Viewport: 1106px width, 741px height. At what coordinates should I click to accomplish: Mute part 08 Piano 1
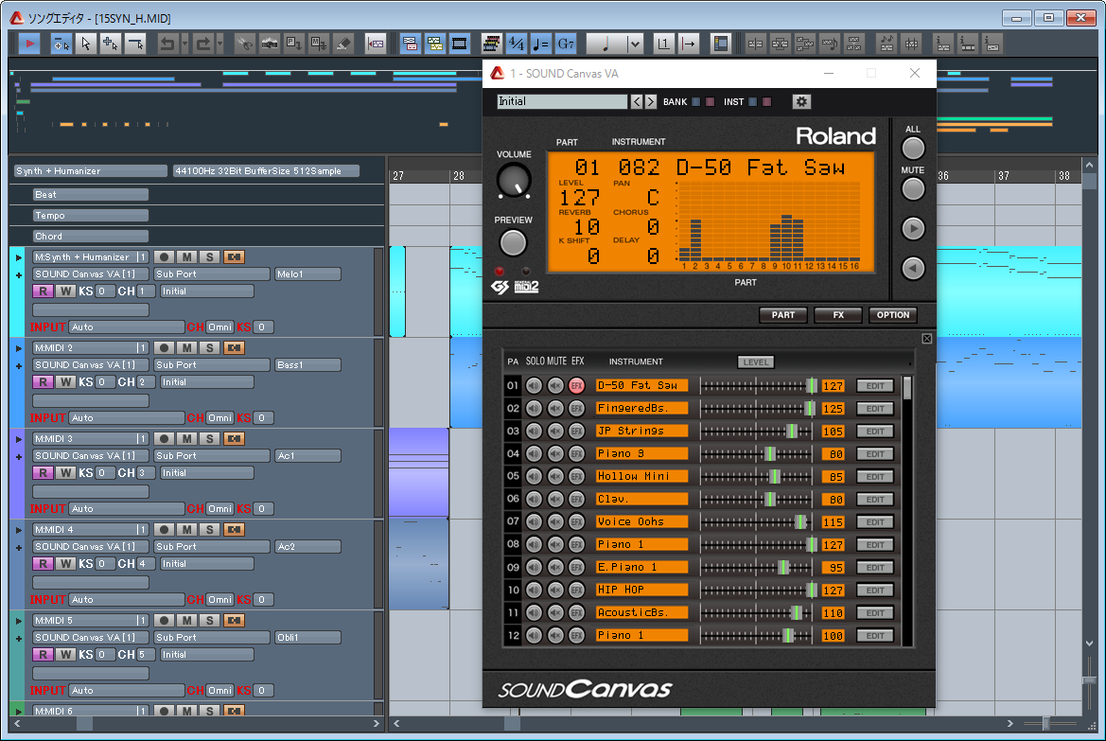coord(555,544)
